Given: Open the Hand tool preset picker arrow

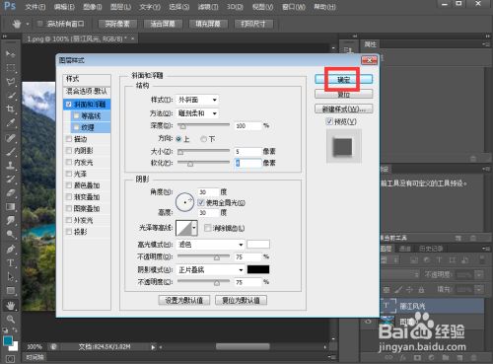Looking at the screenshot, I should pos(28,24).
